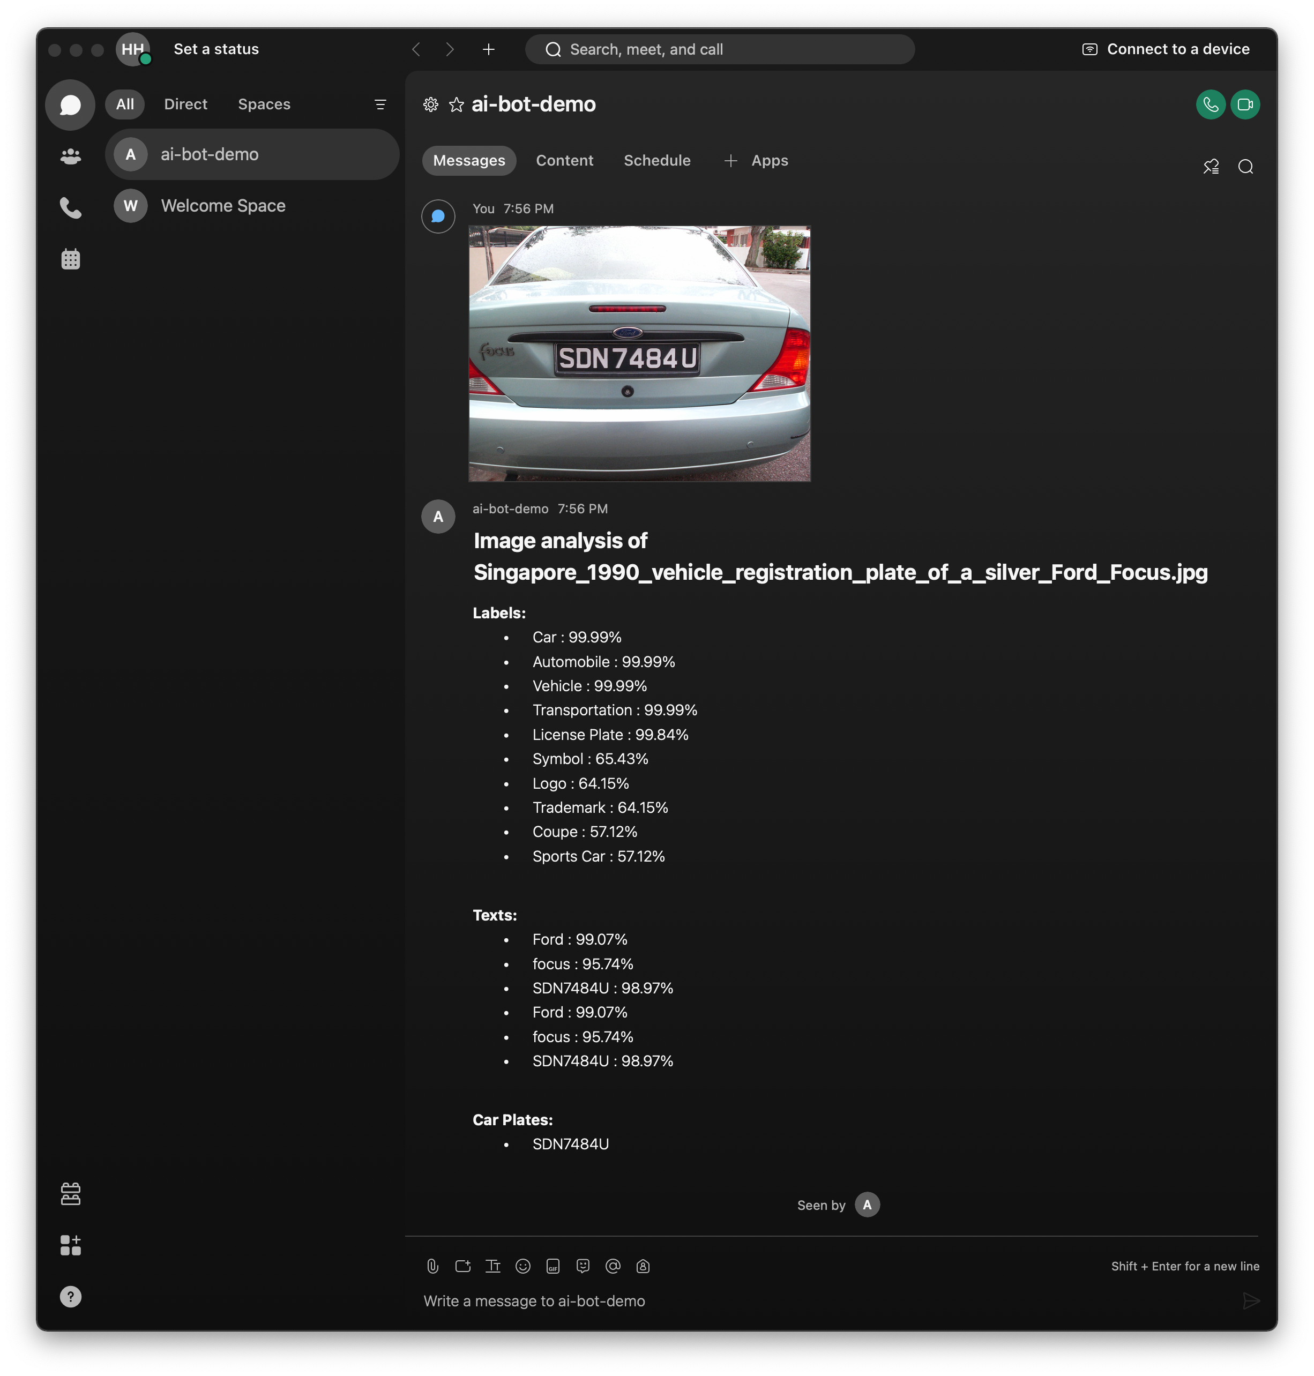Open the plus create menu in header
Screen dimensions: 1314x1376
(x=488, y=49)
